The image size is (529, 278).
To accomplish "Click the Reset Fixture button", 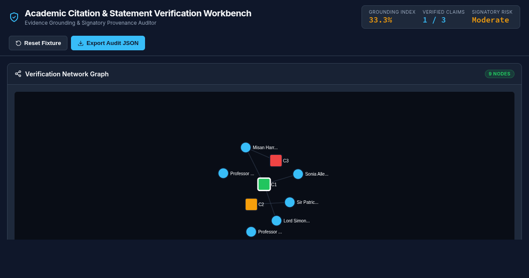I will (x=38, y=43).
